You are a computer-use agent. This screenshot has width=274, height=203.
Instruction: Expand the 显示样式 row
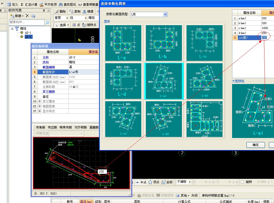coord(40,111)
